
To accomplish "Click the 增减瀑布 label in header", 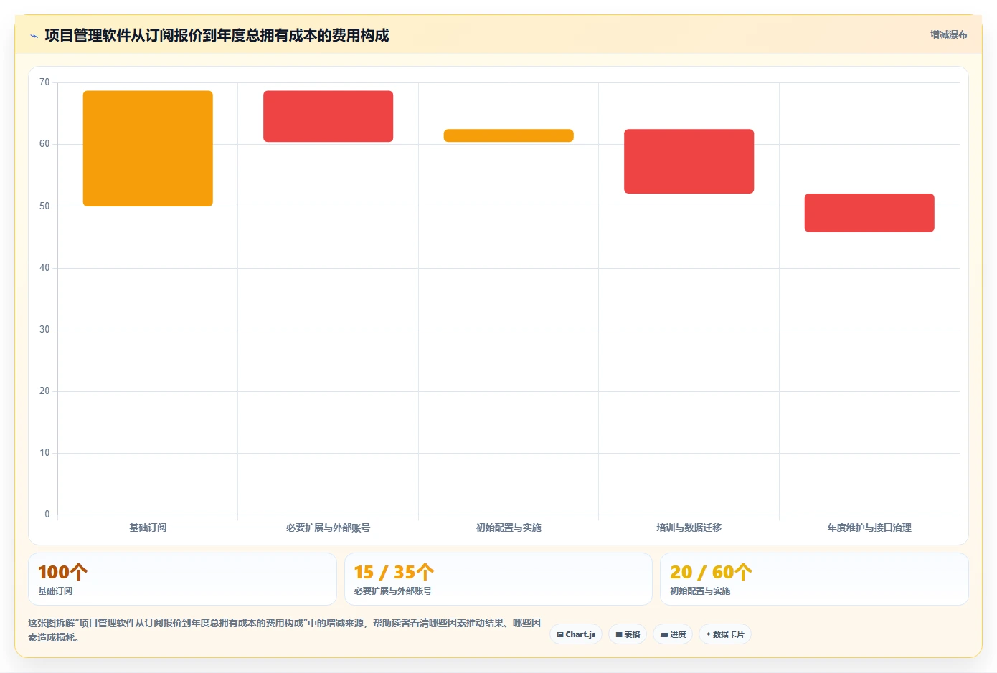I will [948, 34].
